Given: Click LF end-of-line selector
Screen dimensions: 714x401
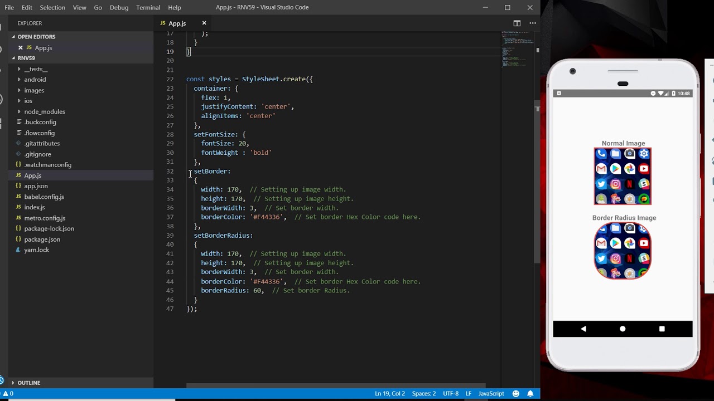Looking at the screenshot, I should click(x=469, y=393).
